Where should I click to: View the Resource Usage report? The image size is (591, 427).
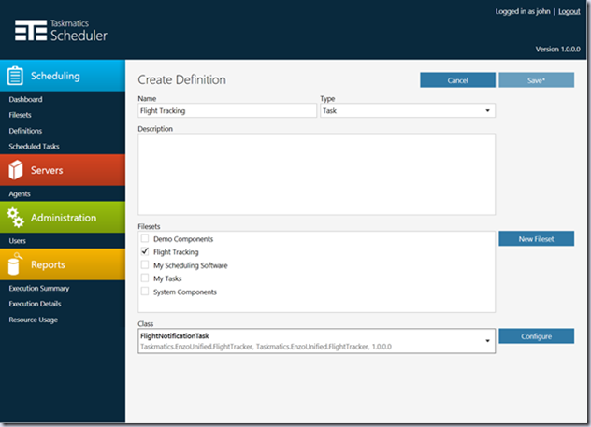click(x=33, y=320)
